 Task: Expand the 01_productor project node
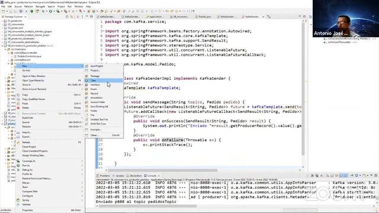click(2, 21)
